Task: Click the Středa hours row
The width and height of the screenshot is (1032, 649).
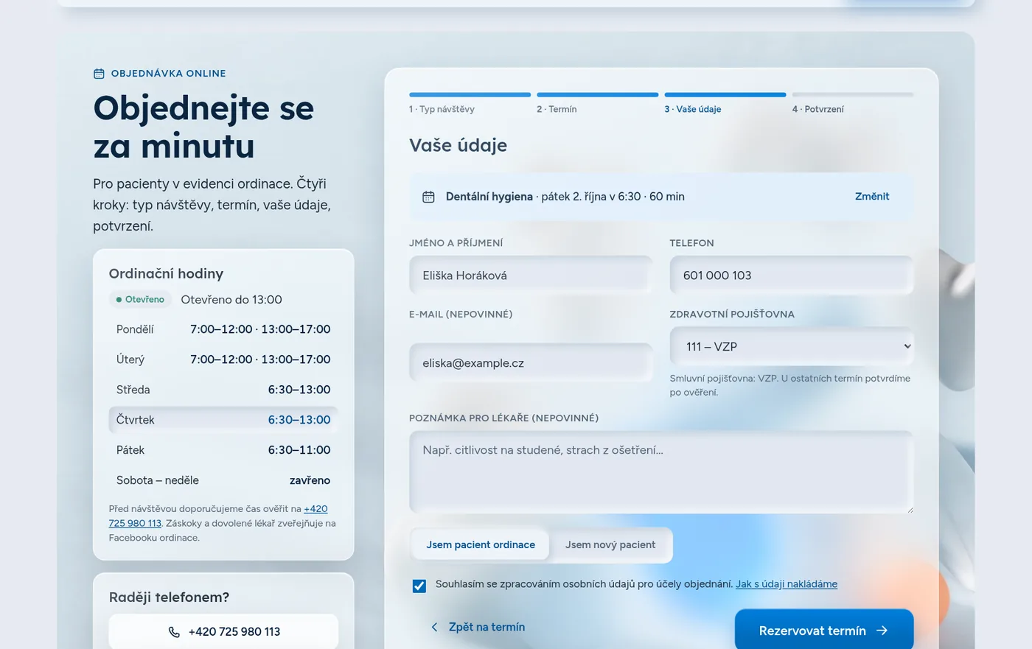Action: pyautogui.click(x=223, y=390)
